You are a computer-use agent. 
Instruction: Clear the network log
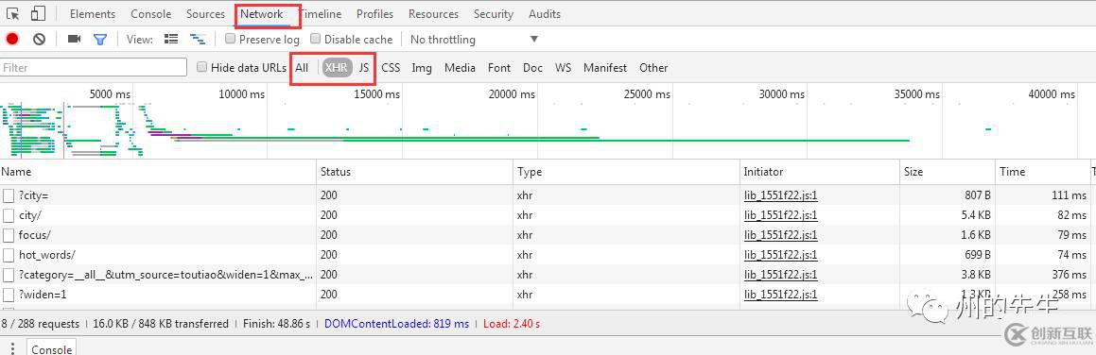(39, 39)
